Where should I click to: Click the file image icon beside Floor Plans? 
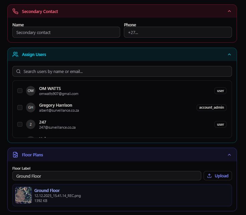coord(15,155)
